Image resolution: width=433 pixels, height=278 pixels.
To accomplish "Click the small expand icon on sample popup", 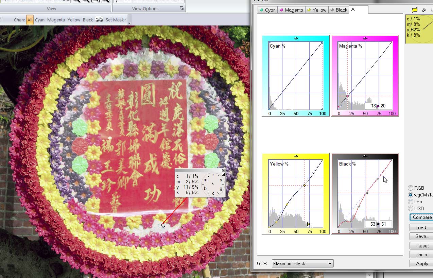I will (223, 174).
